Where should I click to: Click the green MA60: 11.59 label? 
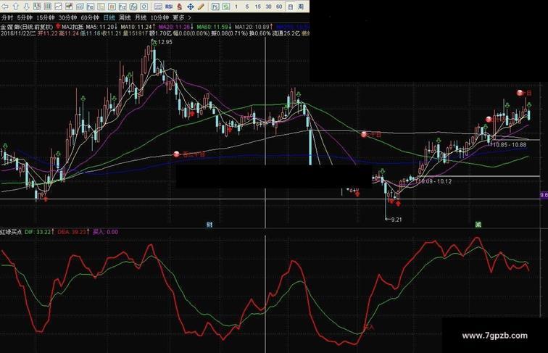(212, 27)
